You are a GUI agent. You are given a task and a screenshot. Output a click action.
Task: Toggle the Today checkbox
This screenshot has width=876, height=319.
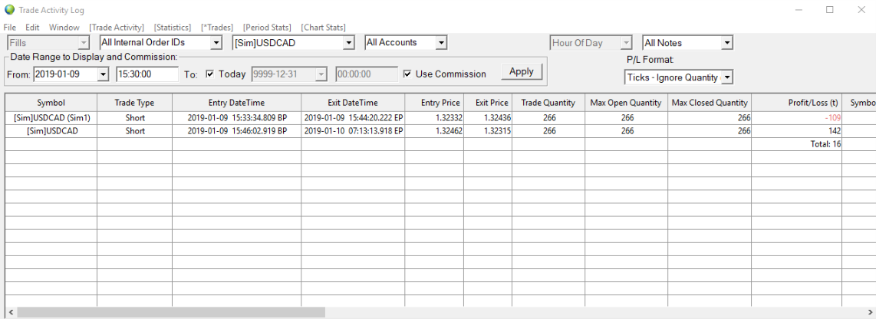tap(210, 74)
